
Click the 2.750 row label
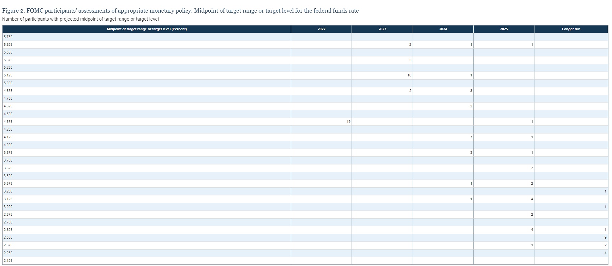(8, 222)
